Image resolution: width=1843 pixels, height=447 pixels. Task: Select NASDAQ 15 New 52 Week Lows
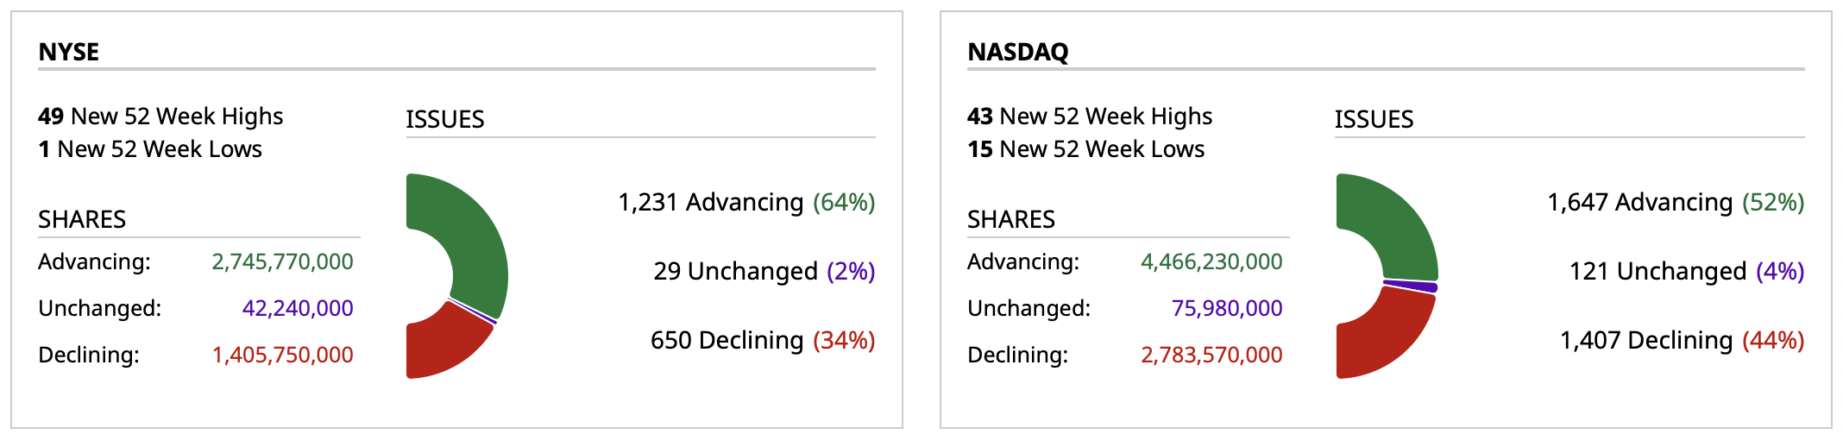click(x=1085, y=149)
